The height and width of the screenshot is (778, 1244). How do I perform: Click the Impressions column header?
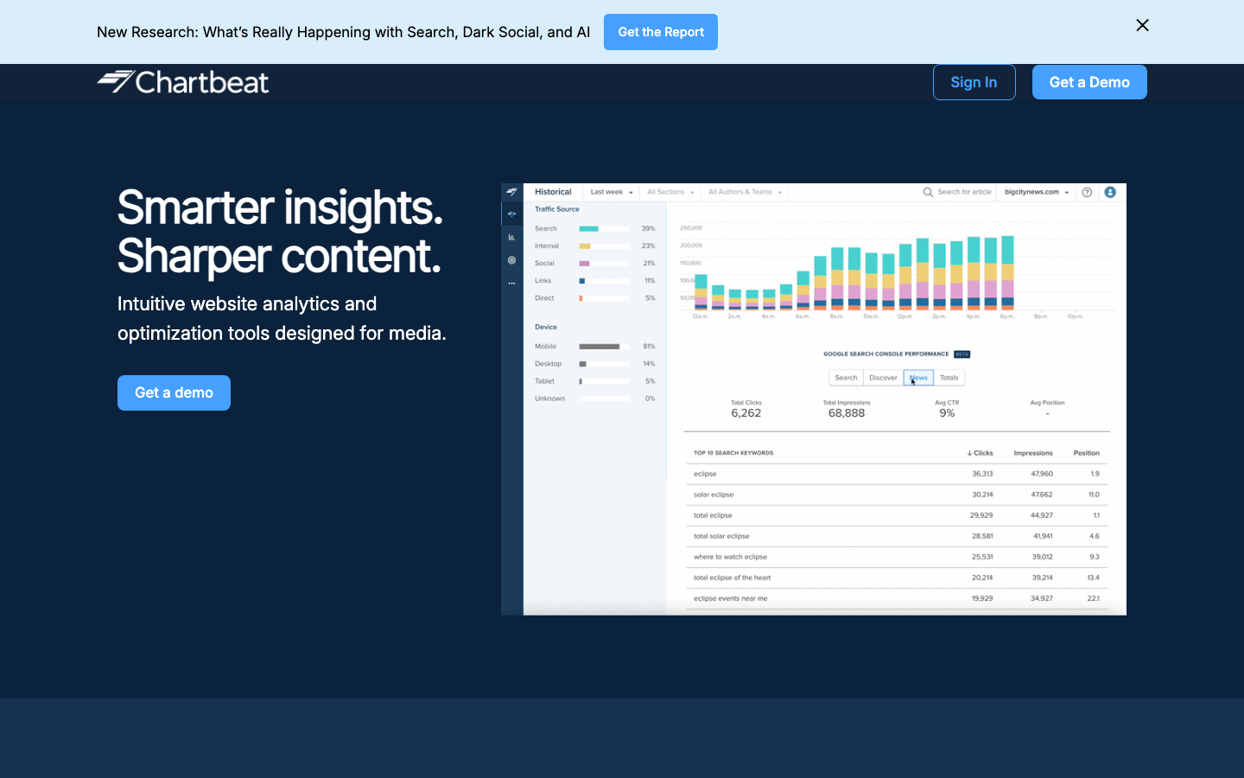tap(1033, 453)
